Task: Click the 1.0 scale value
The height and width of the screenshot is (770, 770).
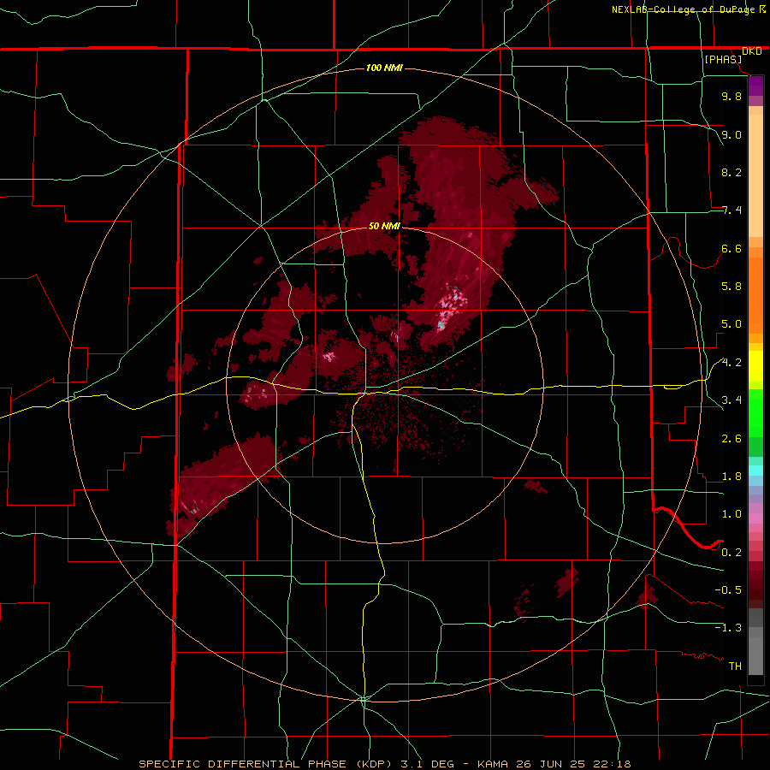Action: 731,514
